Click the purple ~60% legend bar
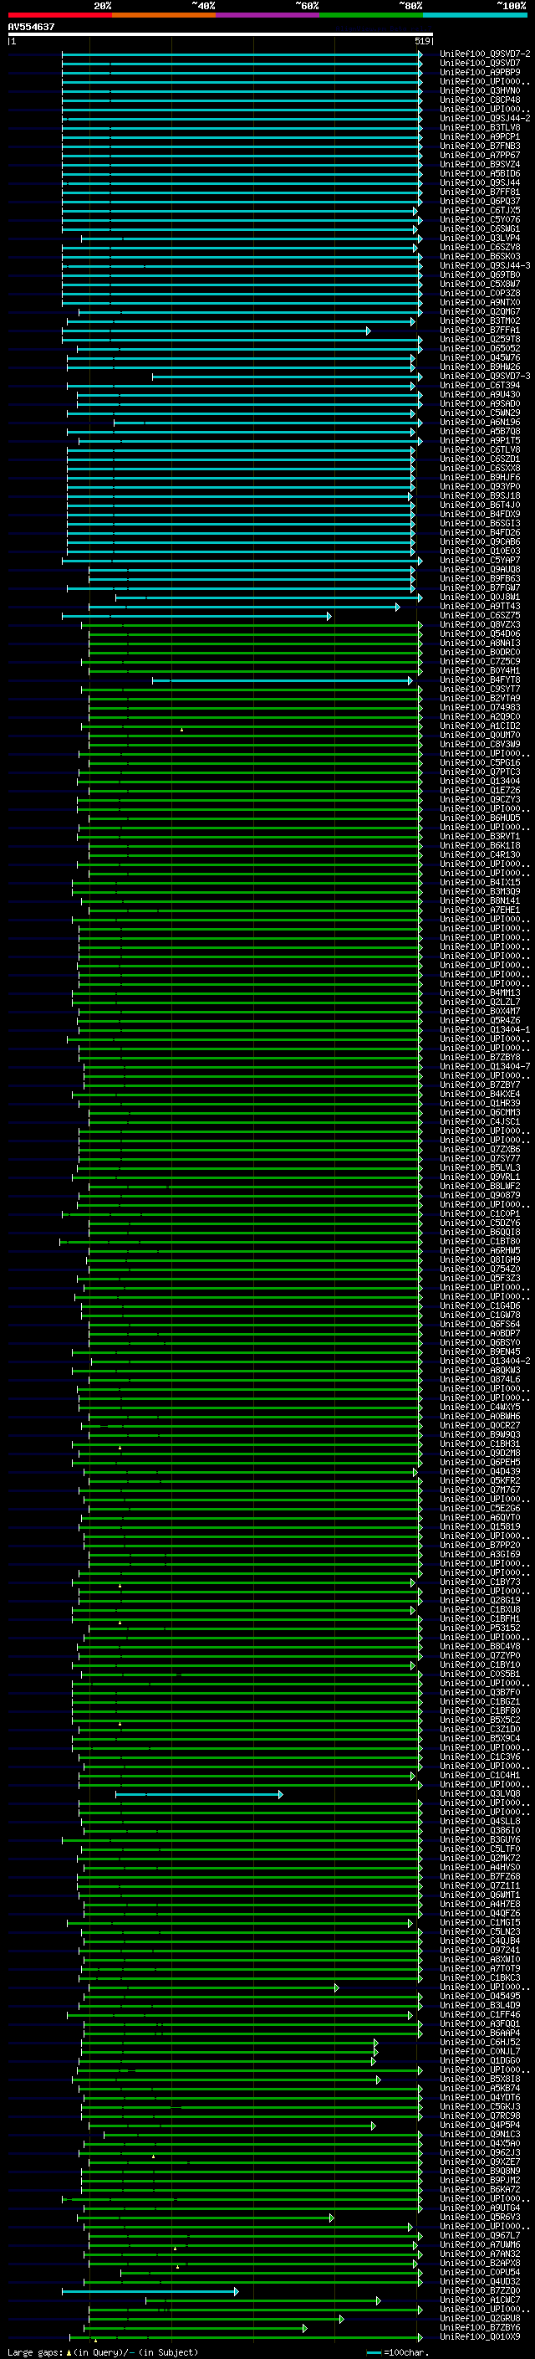 pos(267,15)
